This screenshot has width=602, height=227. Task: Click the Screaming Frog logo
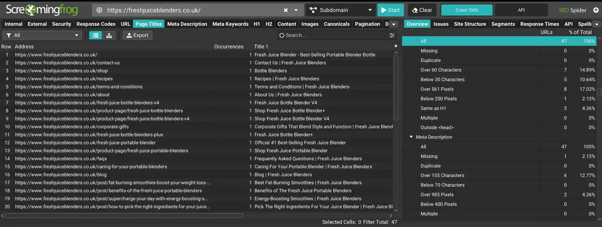[x=42, y=10]
